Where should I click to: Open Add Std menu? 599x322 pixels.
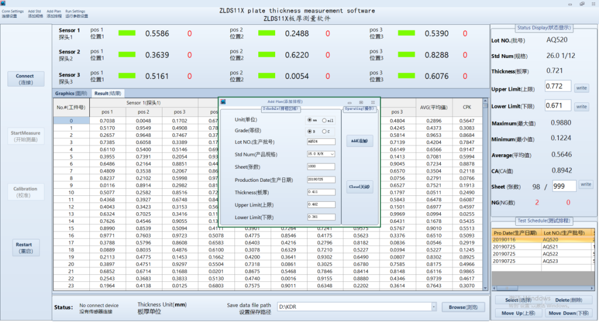point(35,14)
